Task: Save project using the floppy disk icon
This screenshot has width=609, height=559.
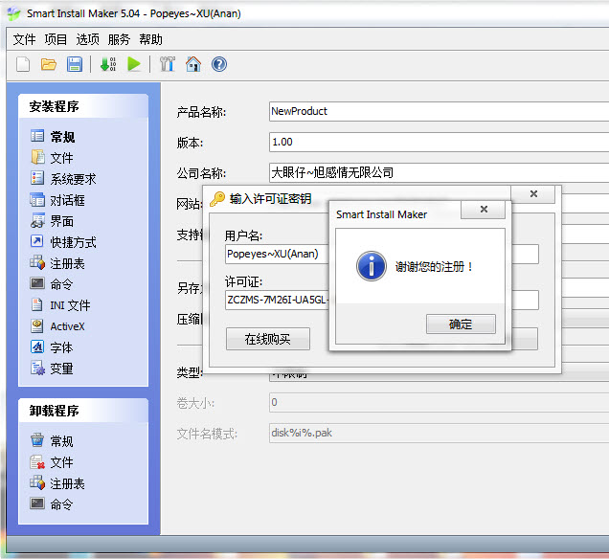Action: pos(74,64)
